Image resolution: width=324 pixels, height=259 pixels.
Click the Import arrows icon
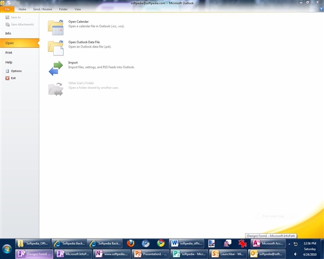pos(55,68)
